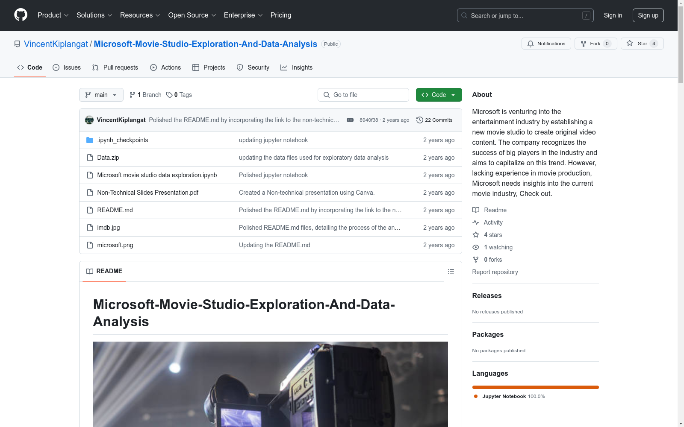Select the Code tab

(x=30, y=67)
